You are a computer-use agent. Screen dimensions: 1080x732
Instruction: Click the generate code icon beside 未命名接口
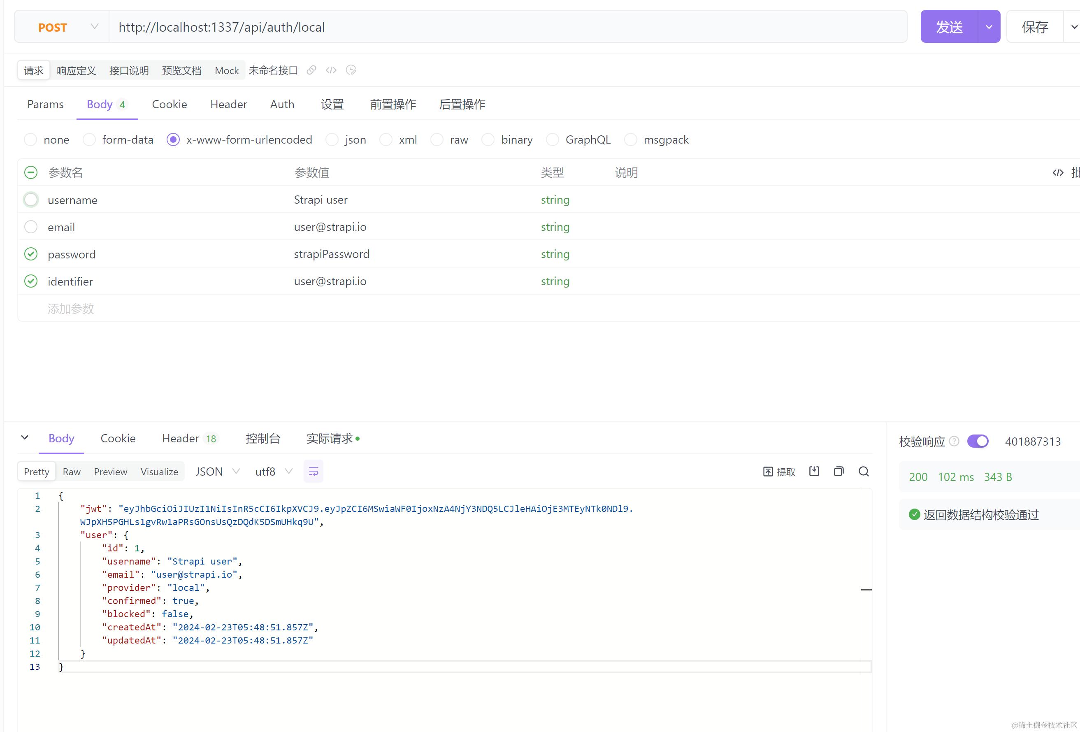coord(331,70)
